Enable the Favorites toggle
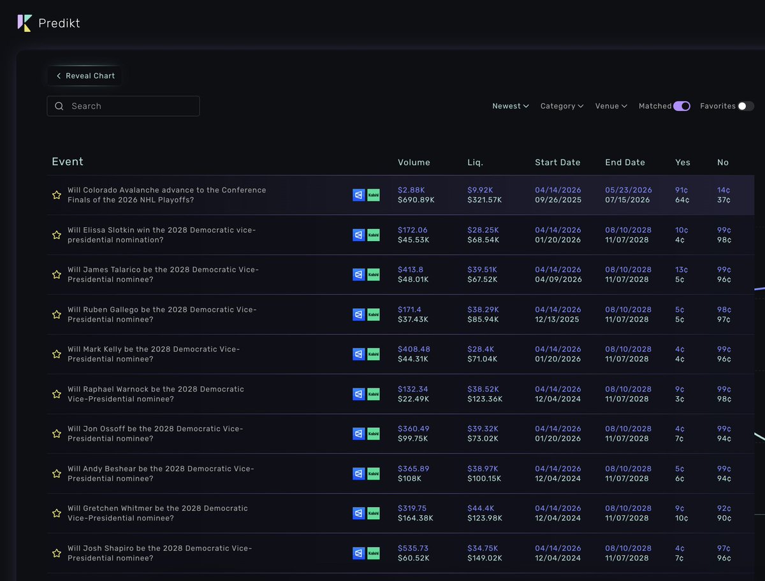Image resolution: width=765 pixels, height=581 pixels. coord(746,107)
